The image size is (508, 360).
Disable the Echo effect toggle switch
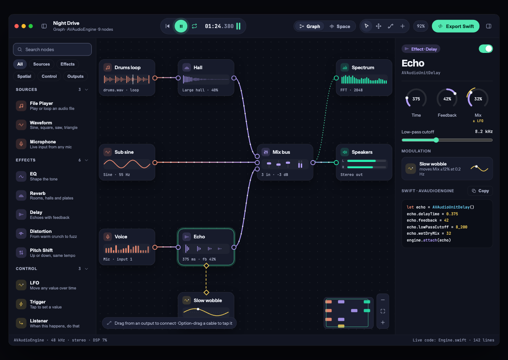click(486, 49)
